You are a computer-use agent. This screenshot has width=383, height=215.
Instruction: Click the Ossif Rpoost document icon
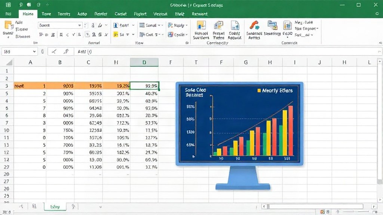pyautogui.click(x=235, y=25)
